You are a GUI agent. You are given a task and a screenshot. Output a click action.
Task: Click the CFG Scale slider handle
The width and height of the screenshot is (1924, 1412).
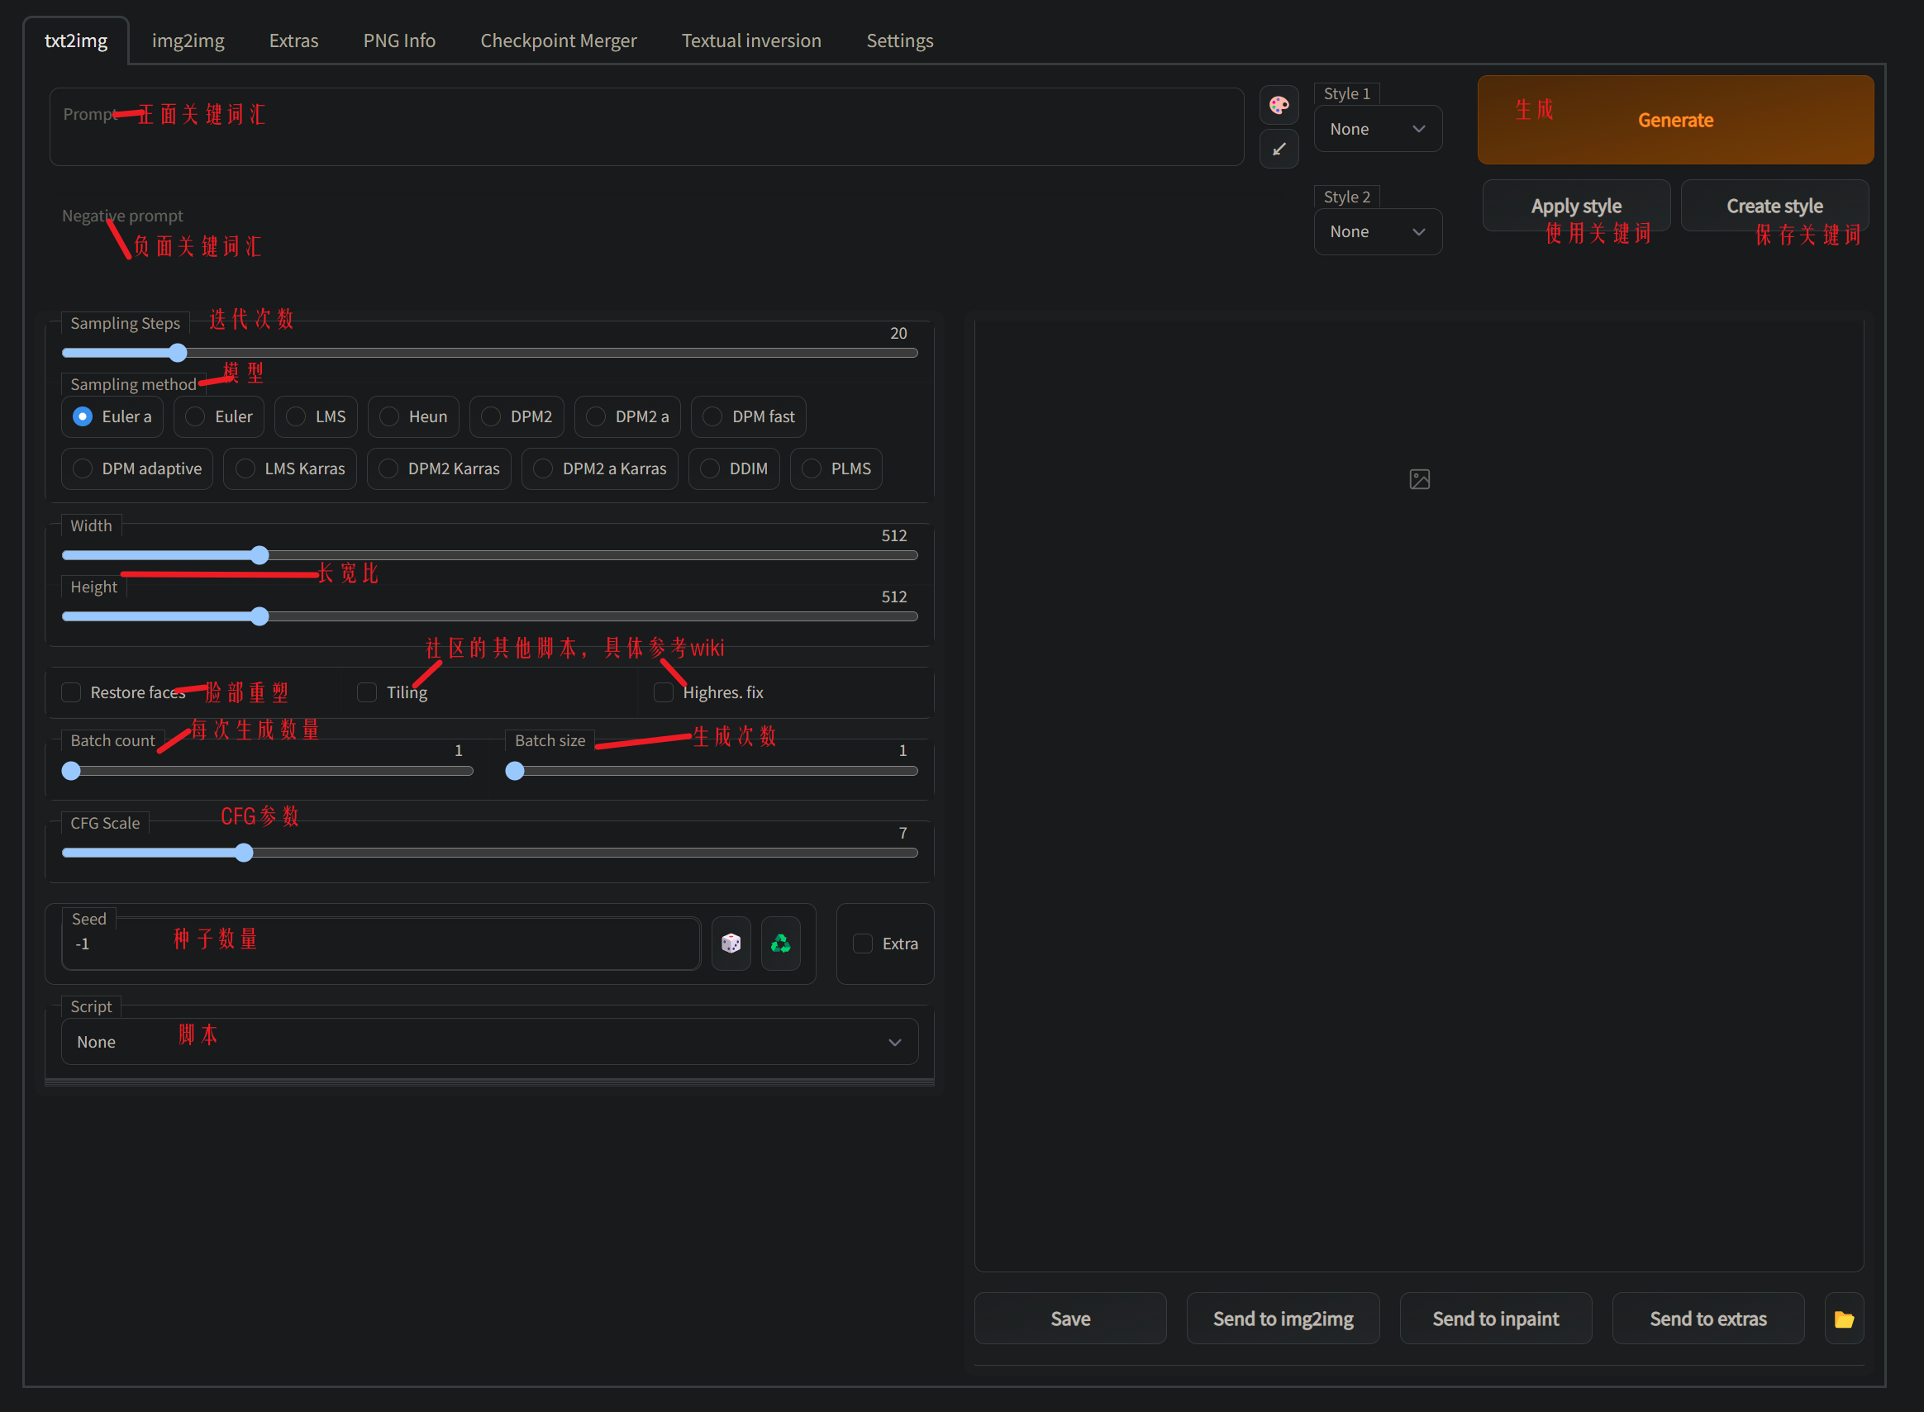click(x=245, y=853)
